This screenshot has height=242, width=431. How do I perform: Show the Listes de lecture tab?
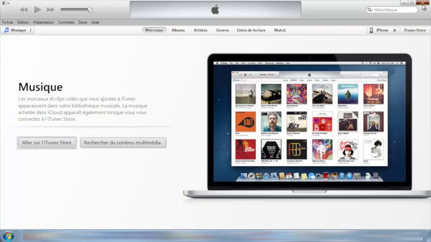(251, 30)
